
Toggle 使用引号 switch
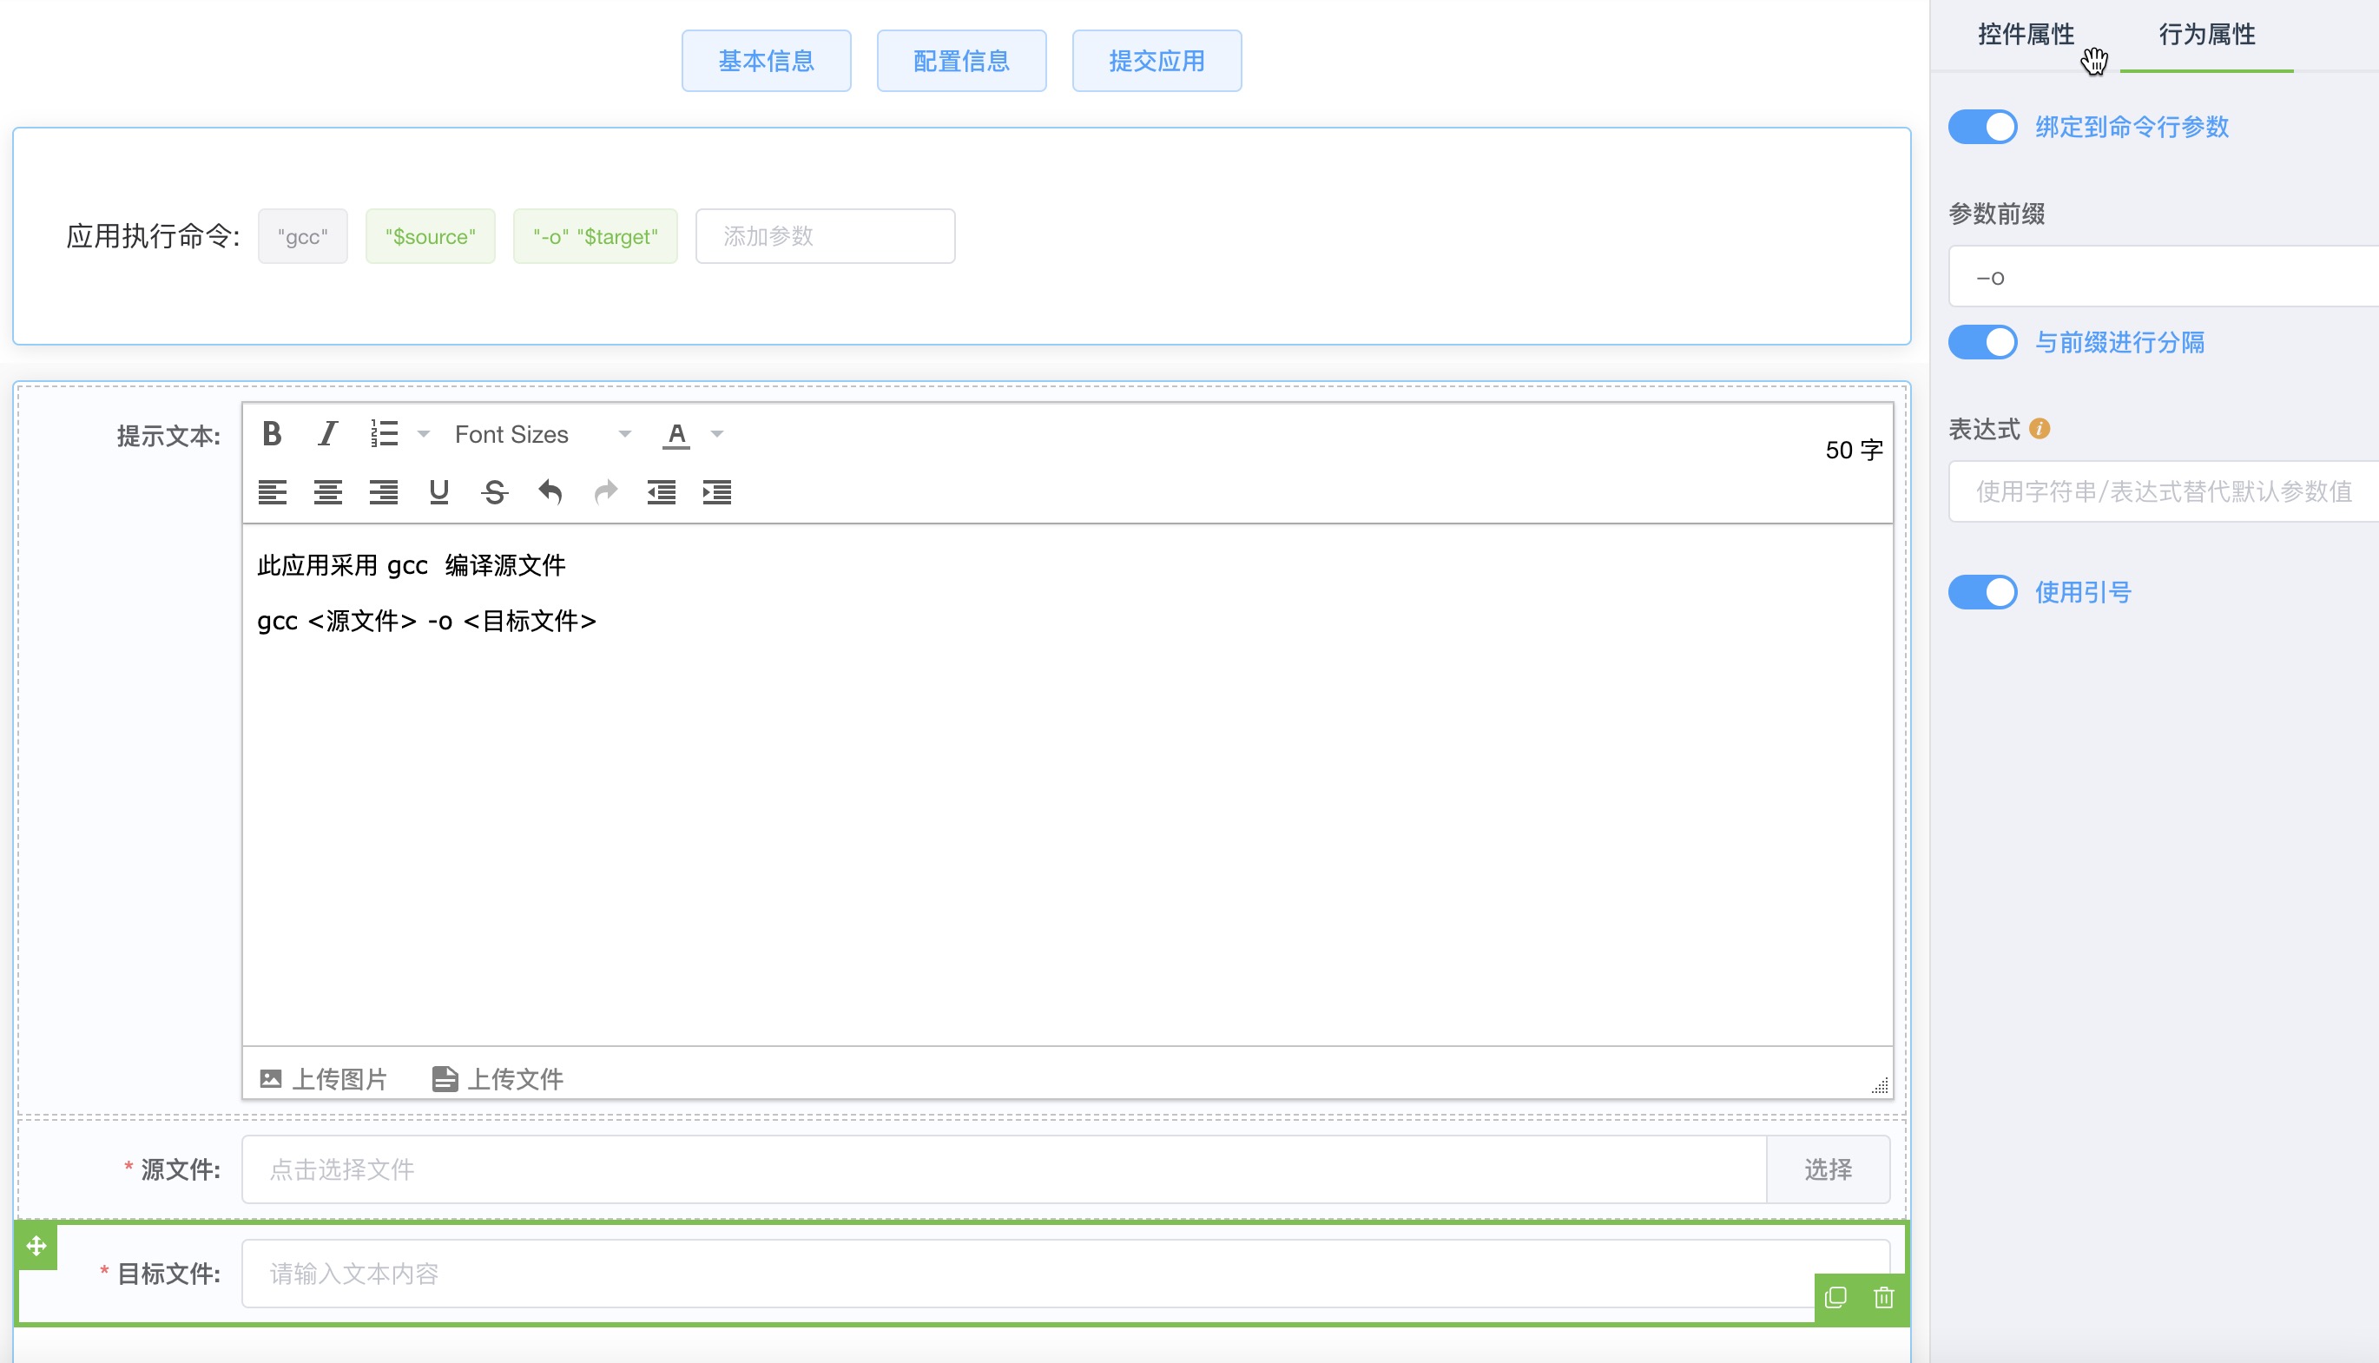pyautogui.click(x=1983, y=591)
